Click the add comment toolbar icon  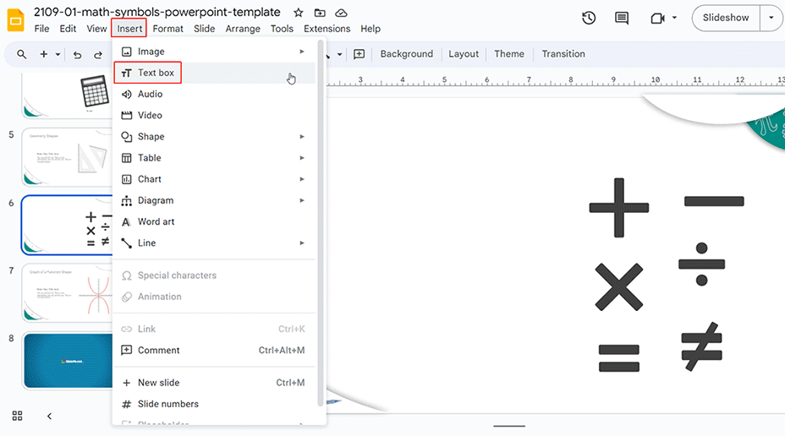(x=359, y=54)
